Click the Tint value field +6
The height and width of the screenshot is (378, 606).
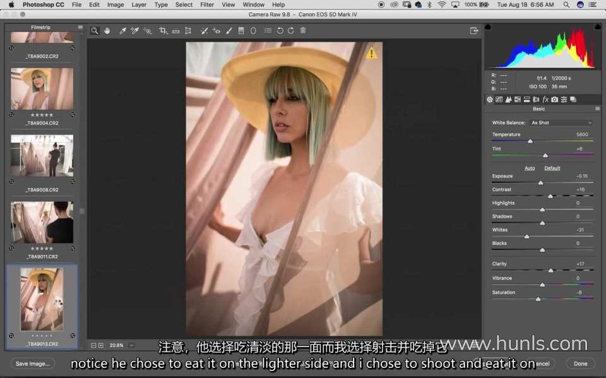tap(579, 149)
